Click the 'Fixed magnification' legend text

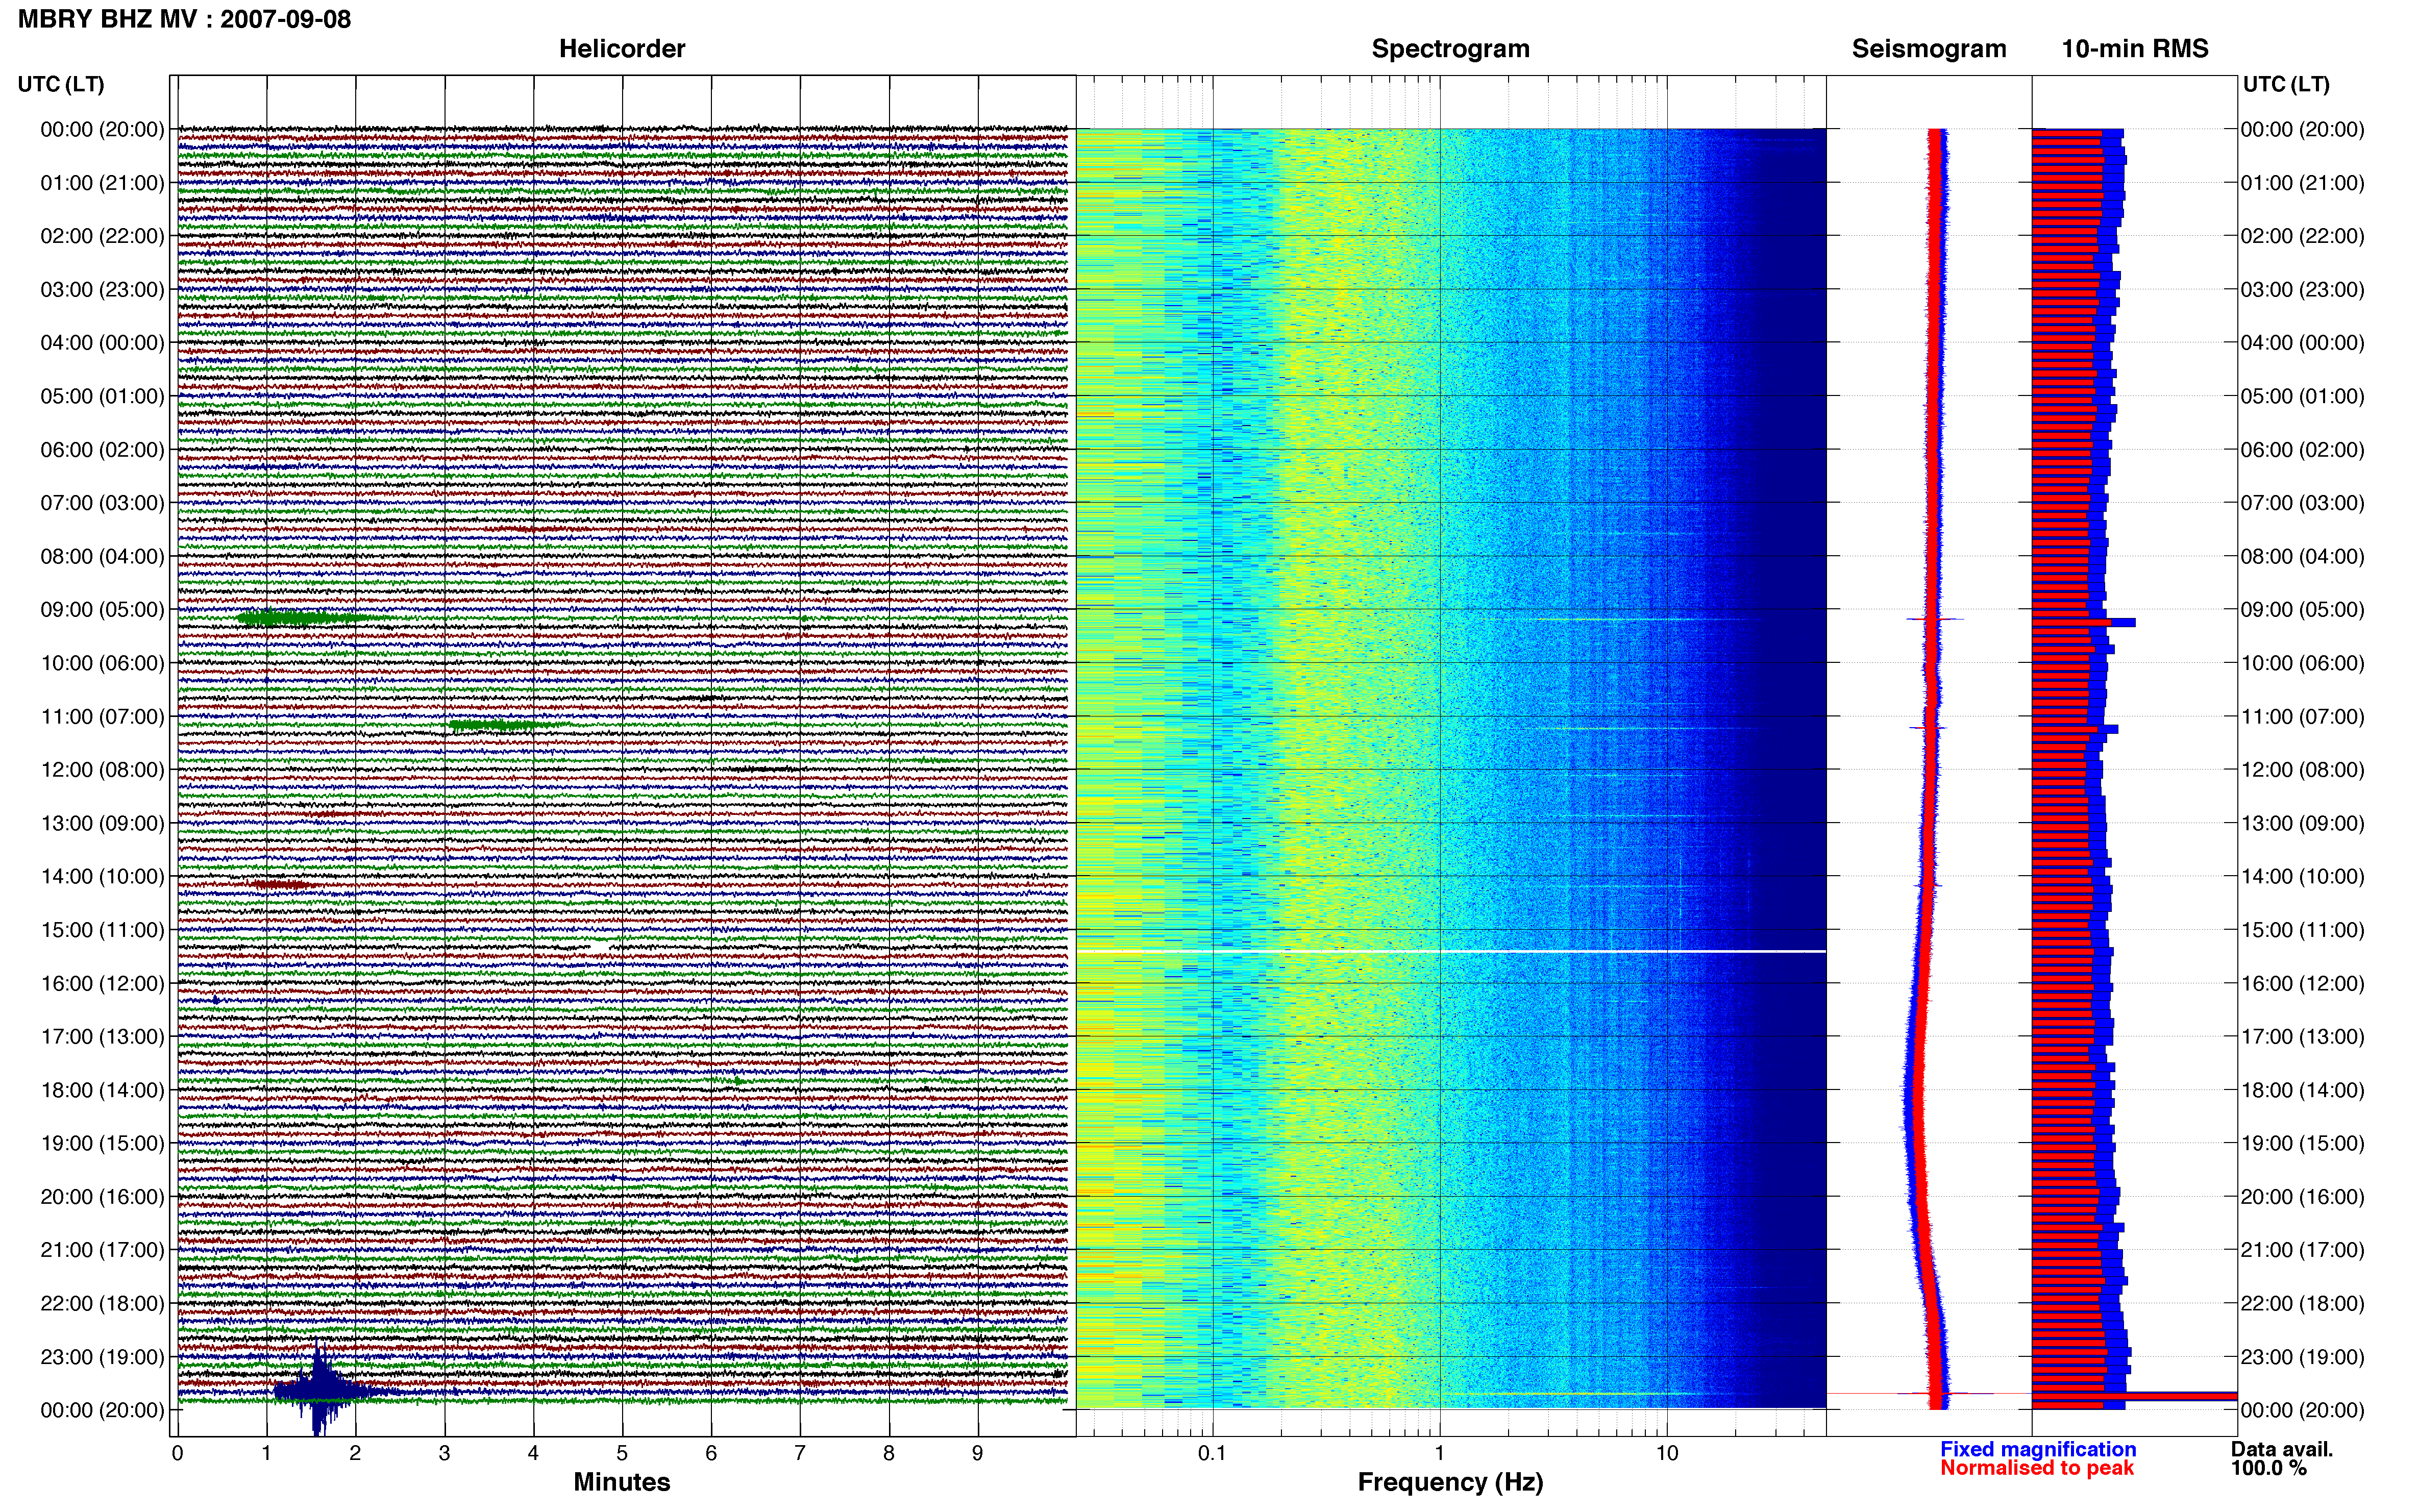pos(2038,1449)
